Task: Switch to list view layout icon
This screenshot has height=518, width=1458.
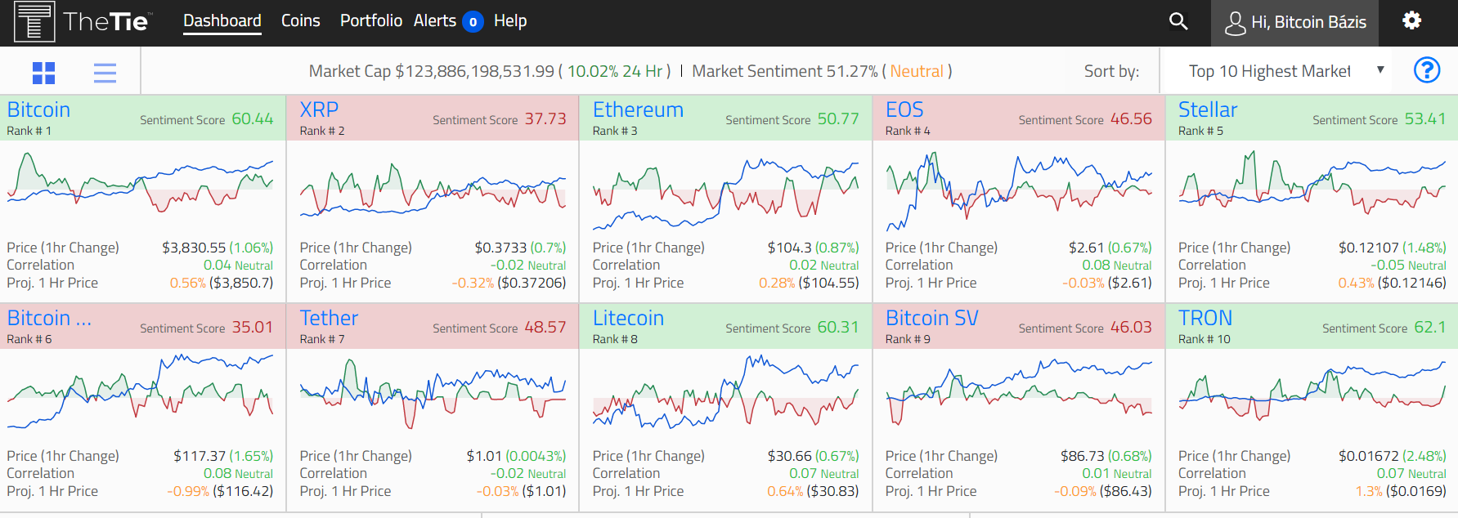Action: [105, 73]
